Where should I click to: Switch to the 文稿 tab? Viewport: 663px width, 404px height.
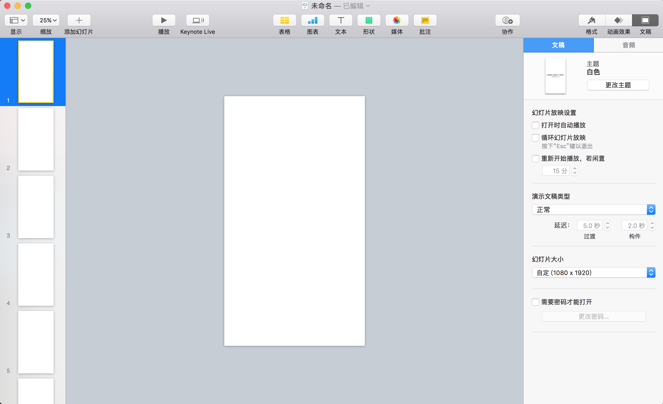[x=558, y=45]
